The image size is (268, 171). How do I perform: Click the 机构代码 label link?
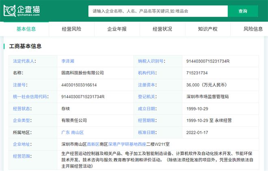(146, 73)
